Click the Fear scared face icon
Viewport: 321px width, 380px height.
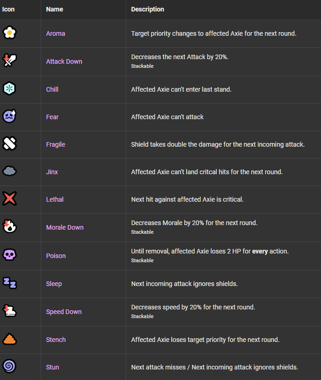pyautogui.click(x=10, y=116)
